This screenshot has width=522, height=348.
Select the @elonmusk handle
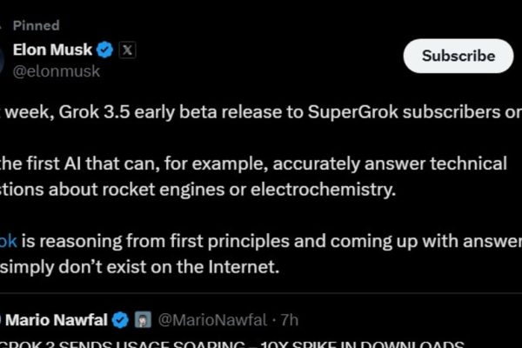(x=57, y=71)
